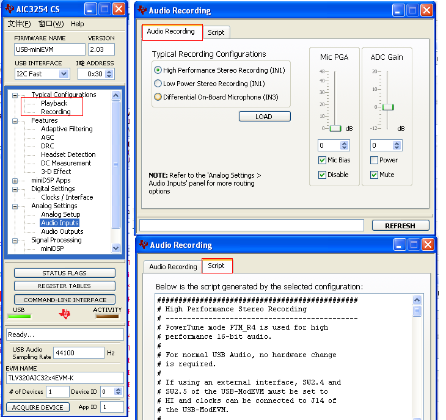Open the USB Interface I2C Fast dropdown
Screen dimensions: 446x420
tap(64, 74)
